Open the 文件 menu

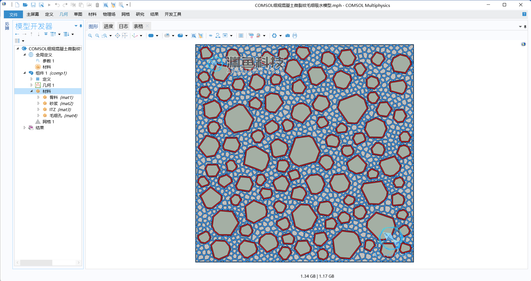tap(13, 15)
